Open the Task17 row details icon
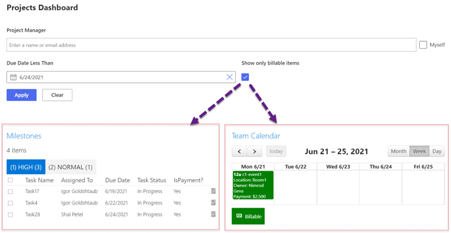This screenshot has height=233, width=451. [x=213, y=191]
